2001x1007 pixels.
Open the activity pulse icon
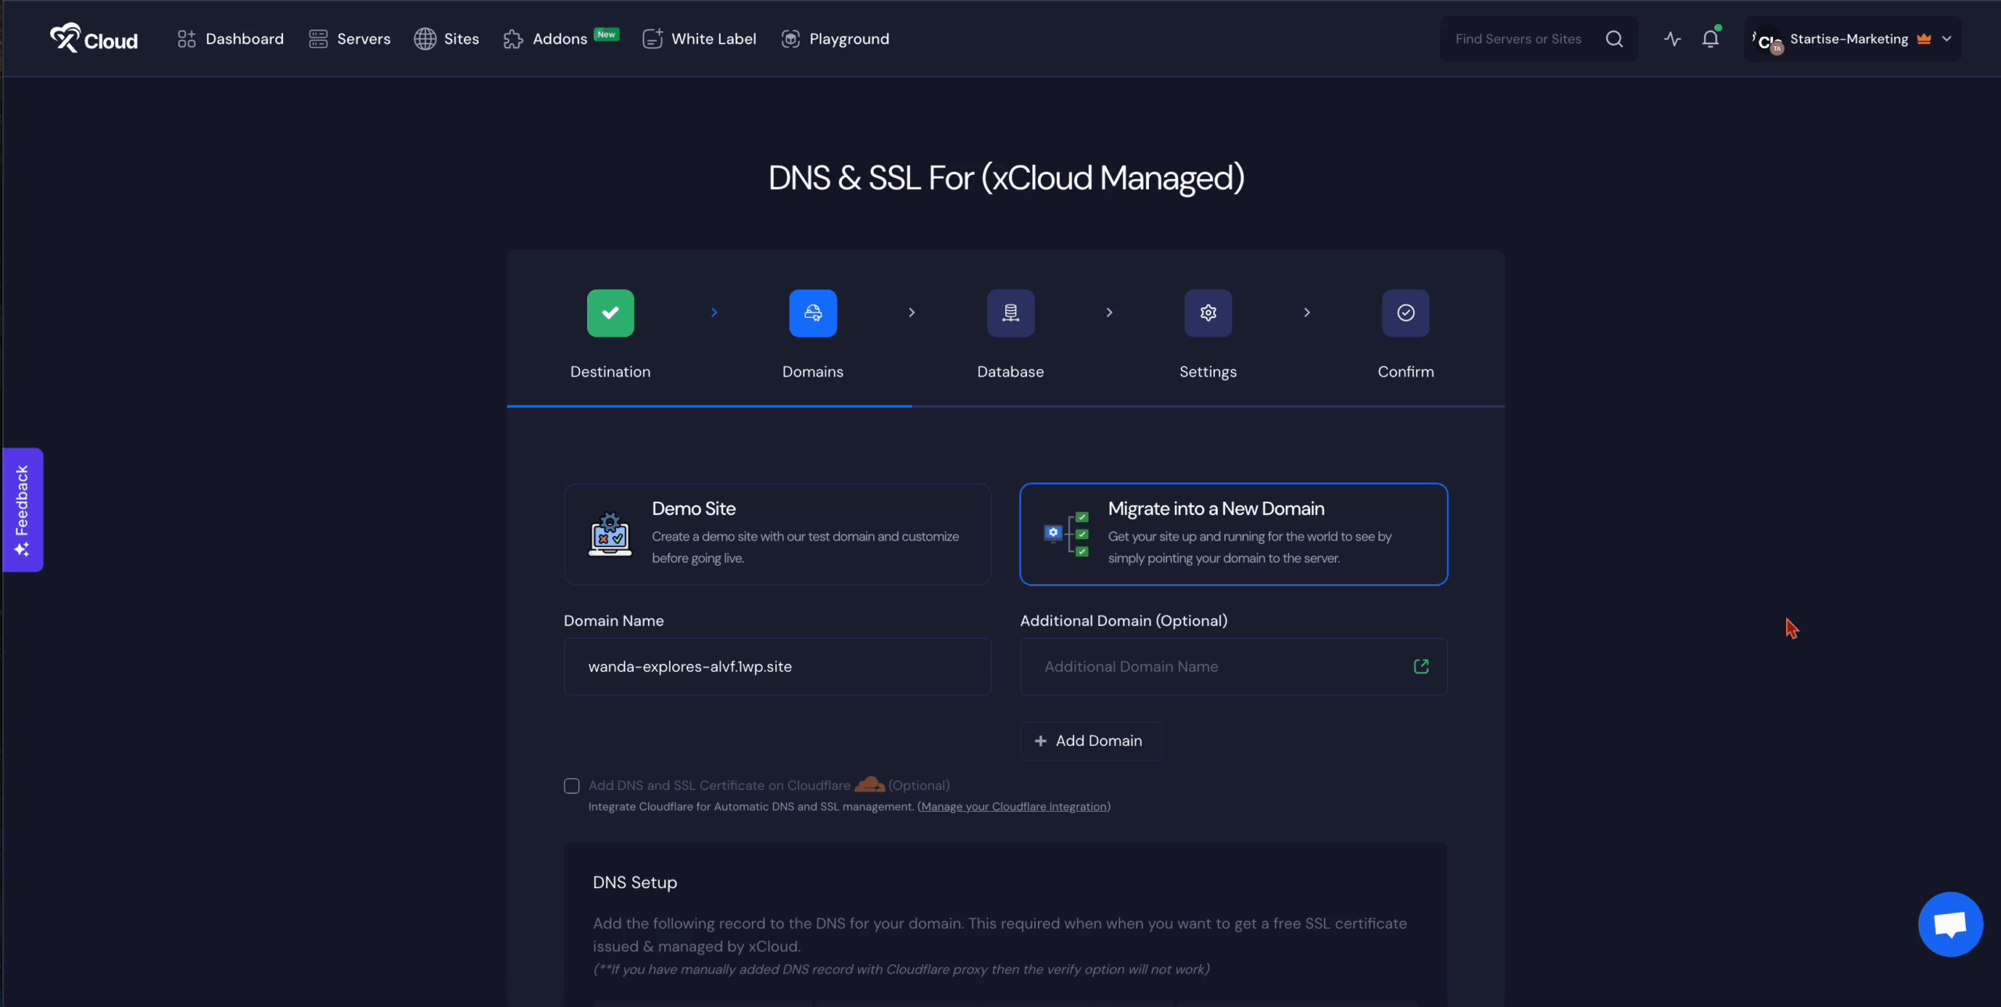1672,39
